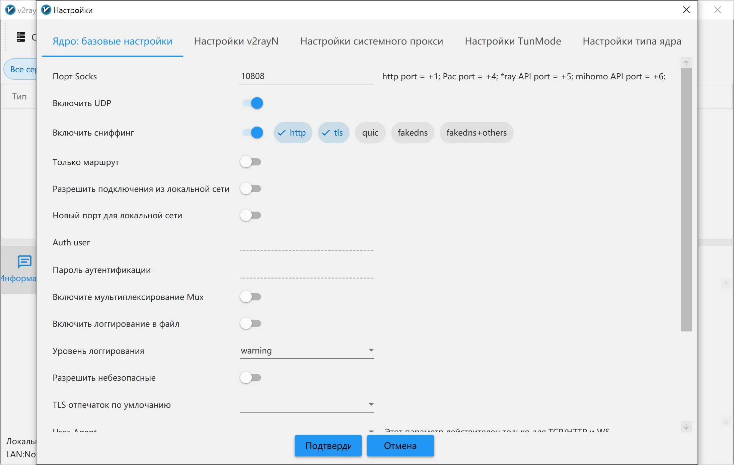734x465 pixels.
Task: Enable Mux multiplexing toggle
Action: (x=250, y=297)
